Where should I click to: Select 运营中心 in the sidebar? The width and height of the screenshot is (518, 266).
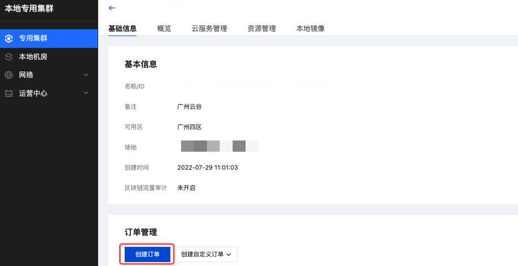[49, 94]
